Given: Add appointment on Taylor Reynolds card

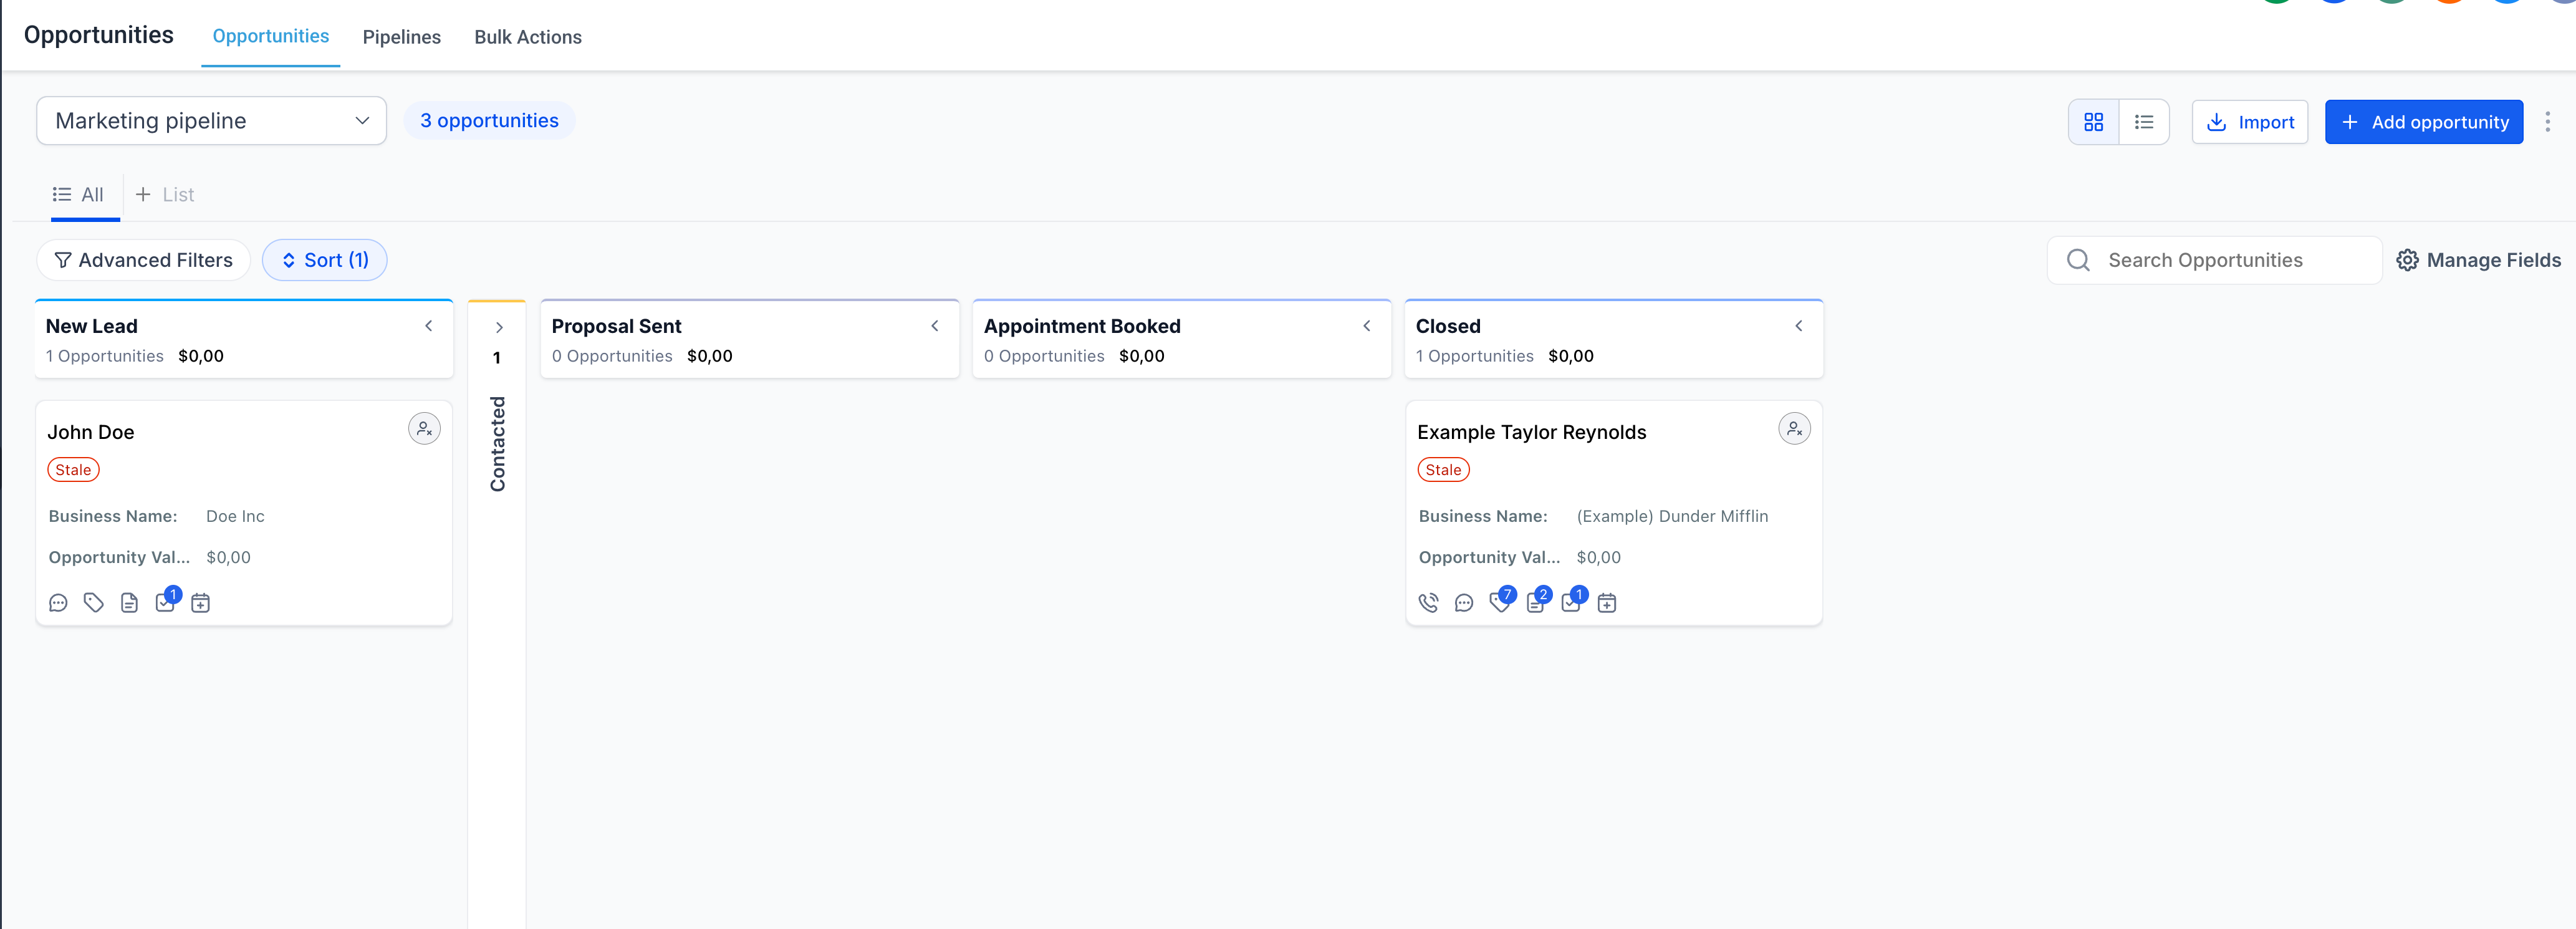Looking at the screenshot, I should click(x=1606, y=603).
